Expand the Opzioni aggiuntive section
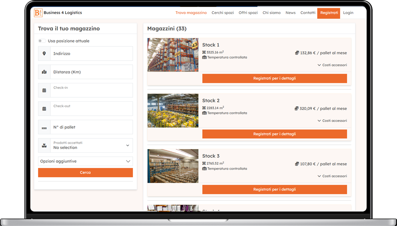Image resolution: width=397 pixels, height=226 pixels. pyautogui.click(x=85, y=161)
